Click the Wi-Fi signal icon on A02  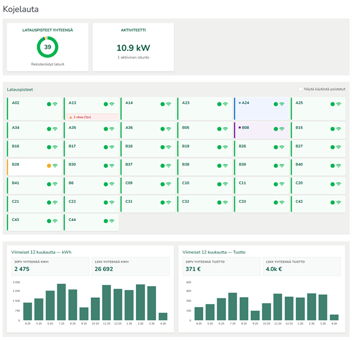tap(56, 104)
